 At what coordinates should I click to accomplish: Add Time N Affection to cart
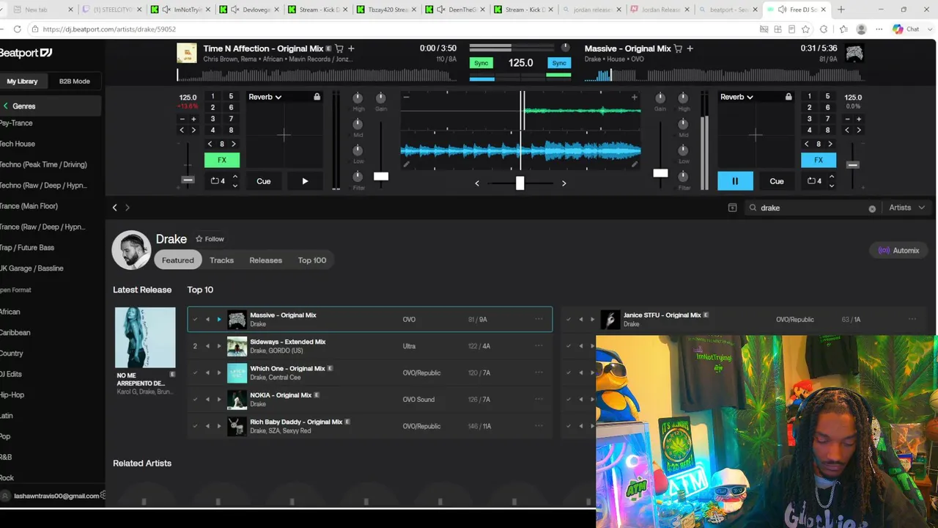point(339,48)
